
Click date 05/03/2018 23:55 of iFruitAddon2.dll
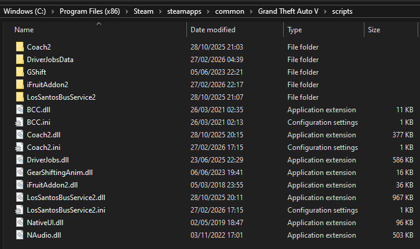tap(217, 185)
